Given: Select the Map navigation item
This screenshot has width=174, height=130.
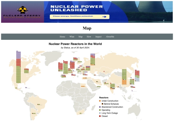Looking at the screenshot, I should [x=81, y=37].
